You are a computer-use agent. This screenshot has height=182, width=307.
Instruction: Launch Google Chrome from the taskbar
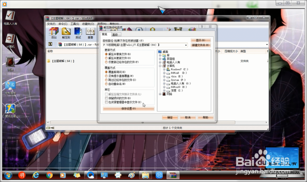point(49,175)
